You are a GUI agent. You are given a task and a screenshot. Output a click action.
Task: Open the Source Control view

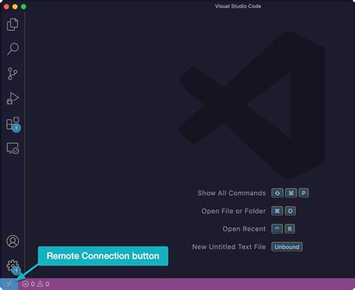pos(13,73)
